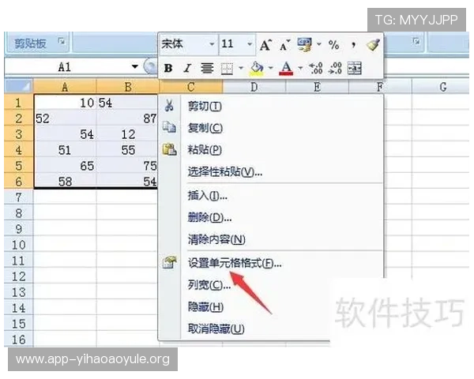Click the Bold button in mini toolbar
The width and height of the screenshot is (474, 379).
pyautogui.click(x=168, y=69)
